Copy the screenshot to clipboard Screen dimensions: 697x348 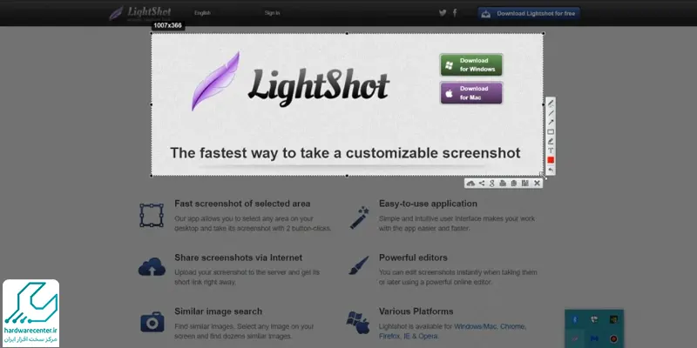coord(514,184)
